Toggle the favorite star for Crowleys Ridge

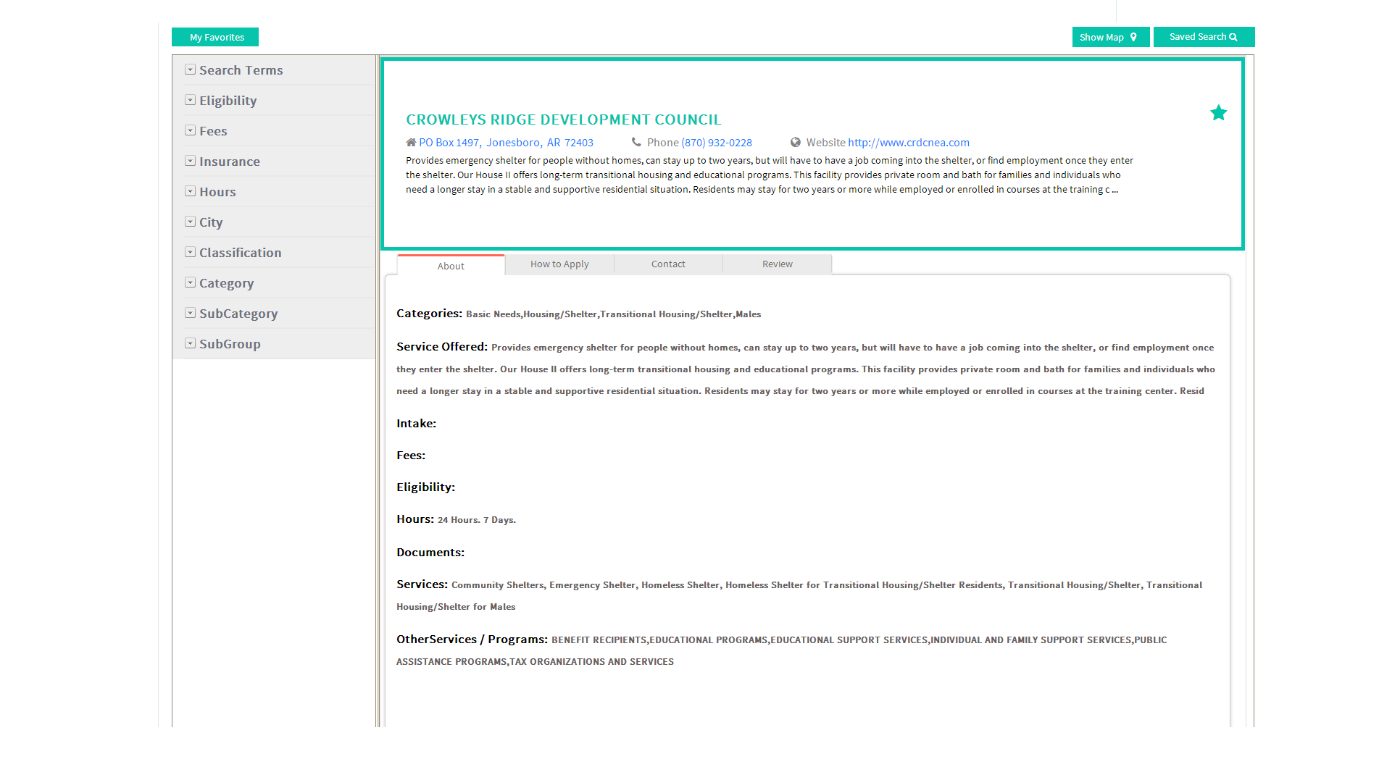point(1218,113)
